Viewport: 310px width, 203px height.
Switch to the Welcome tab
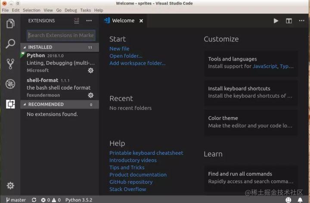(123, 21)
